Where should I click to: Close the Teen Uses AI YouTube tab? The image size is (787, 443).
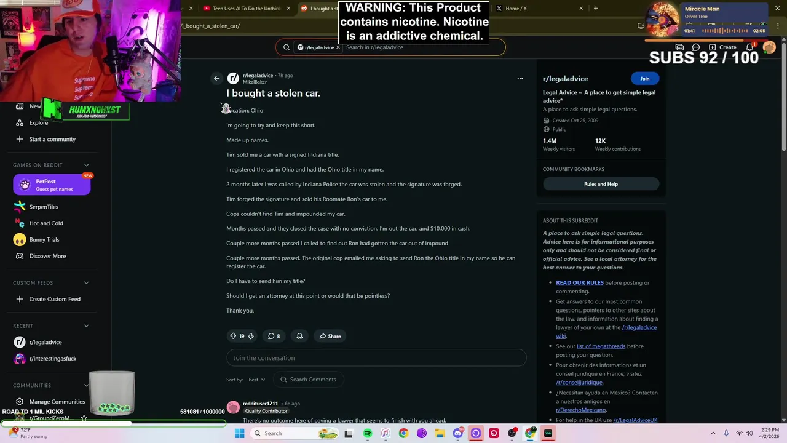(x=289, y=9)
